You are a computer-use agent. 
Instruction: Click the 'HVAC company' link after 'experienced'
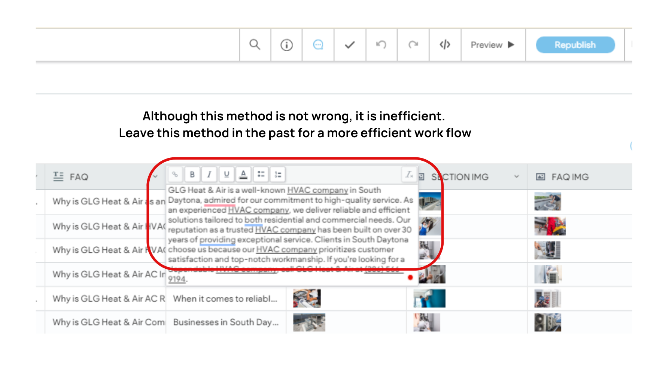259,210
